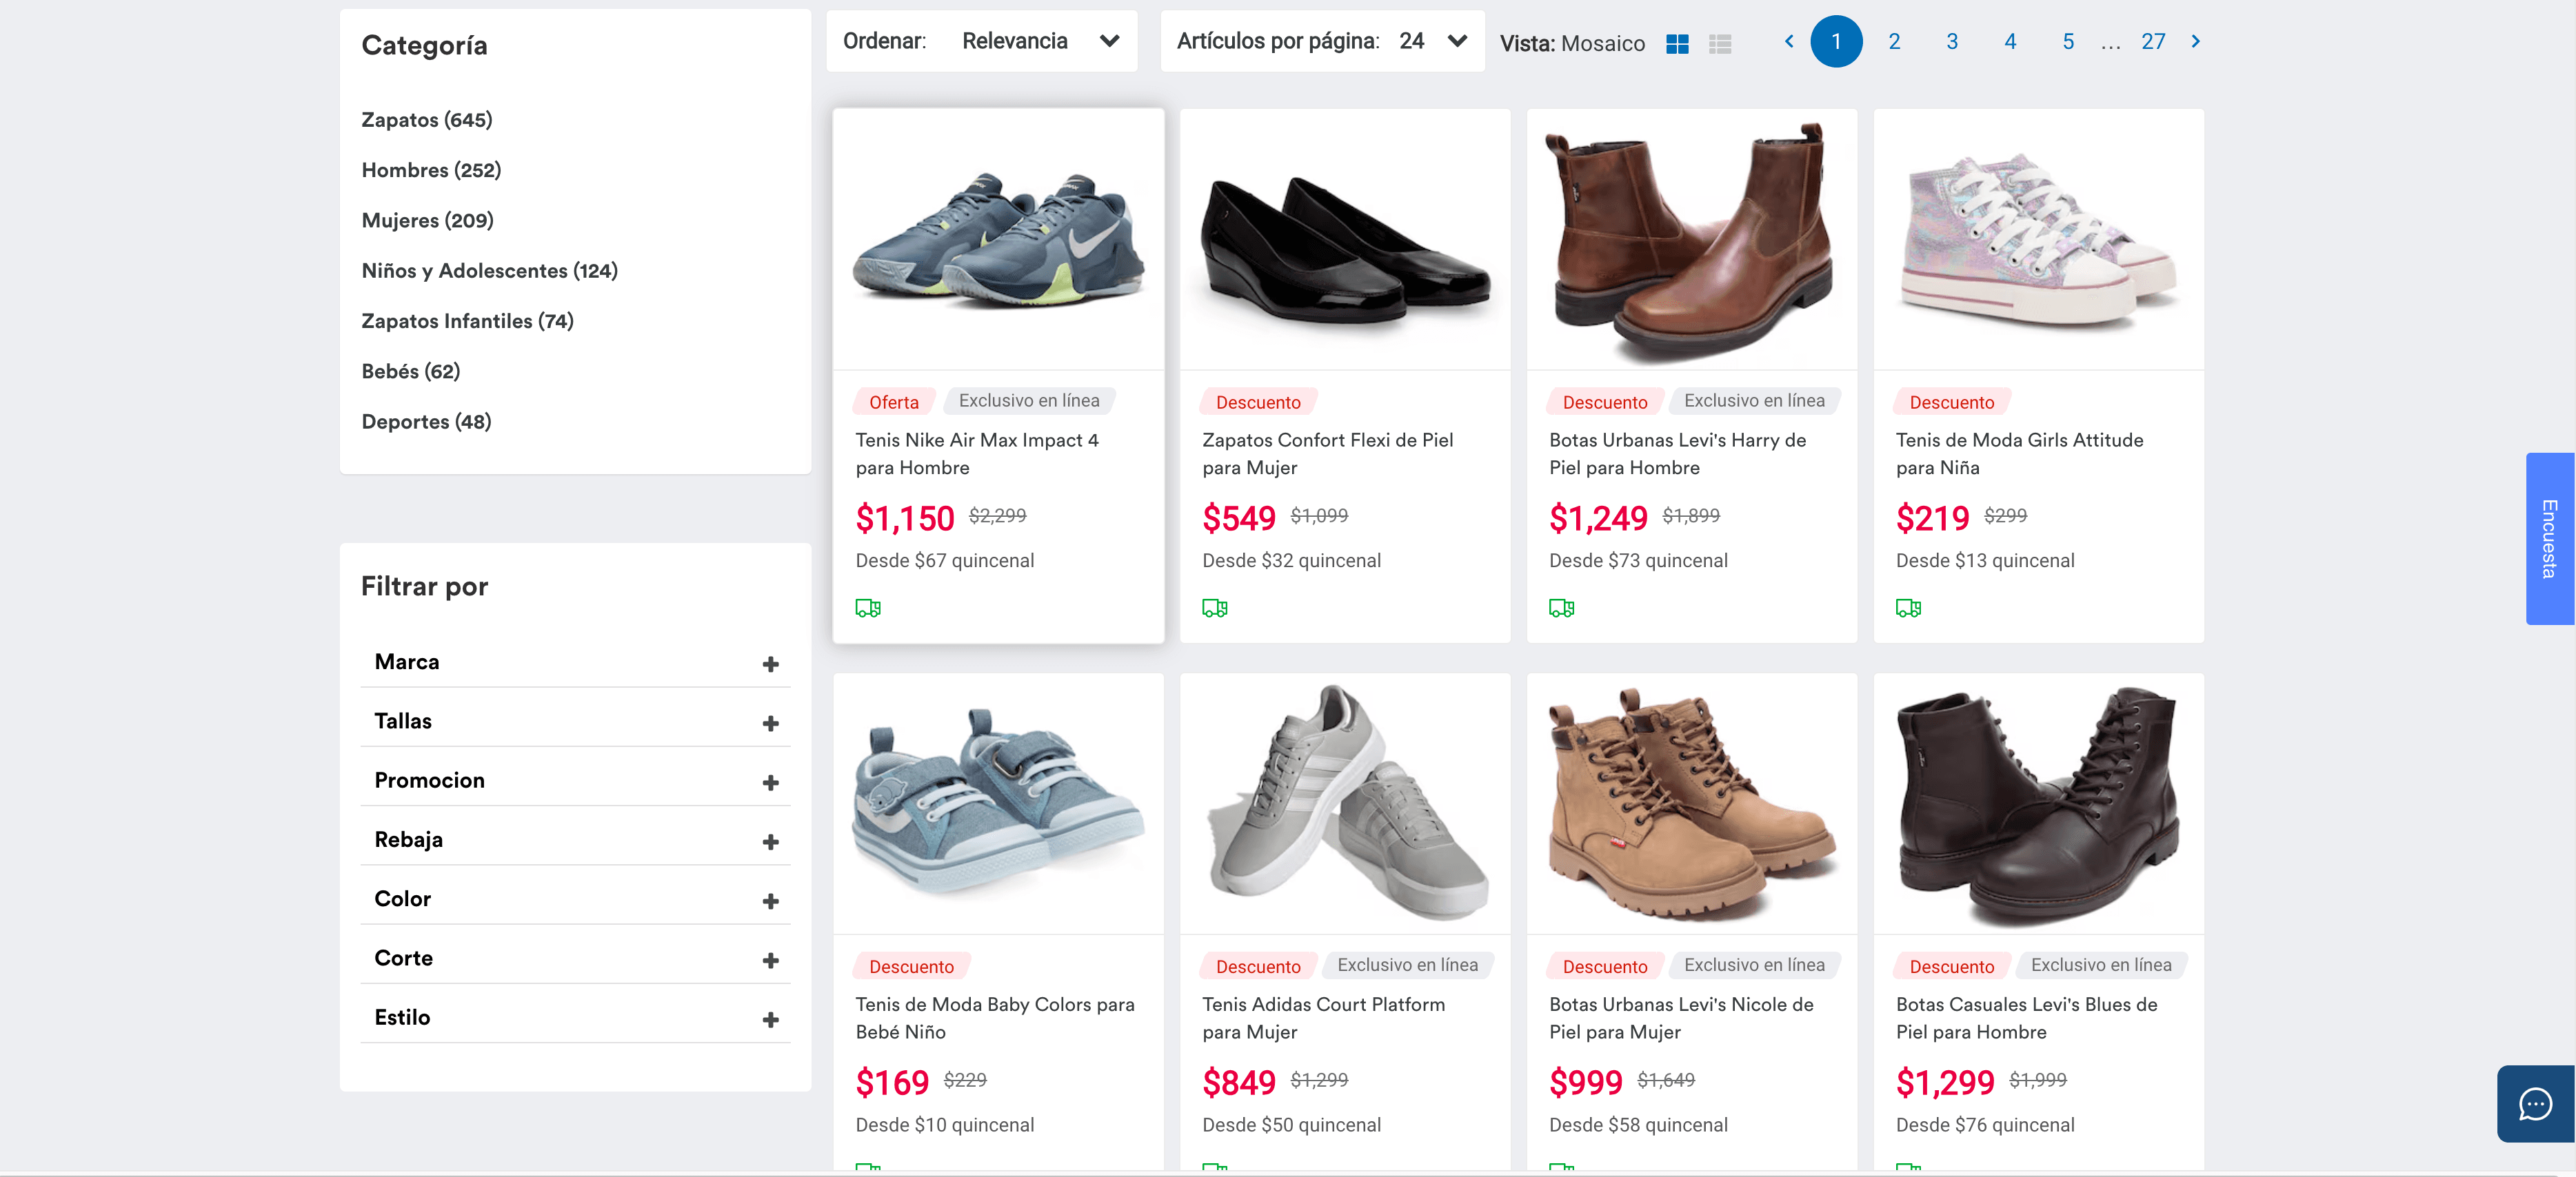Go to page 4

point(2010,41)
